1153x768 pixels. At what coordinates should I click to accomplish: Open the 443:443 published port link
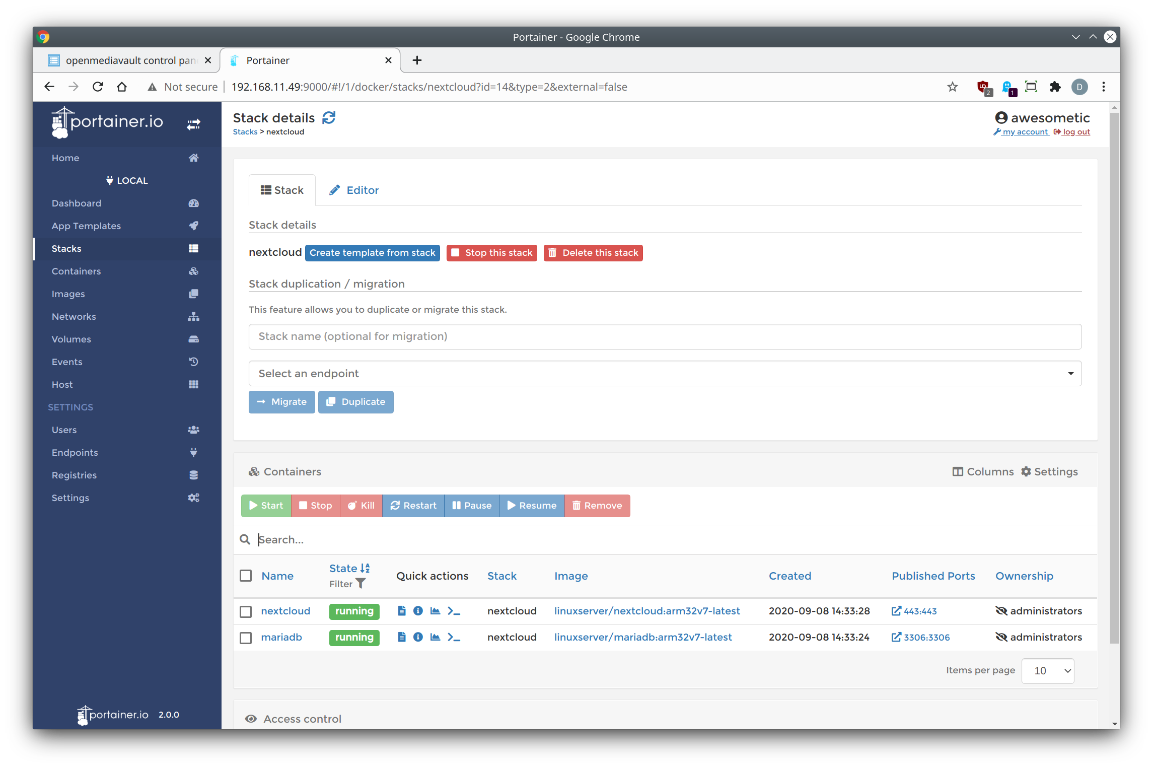click(x=914, y=611)
